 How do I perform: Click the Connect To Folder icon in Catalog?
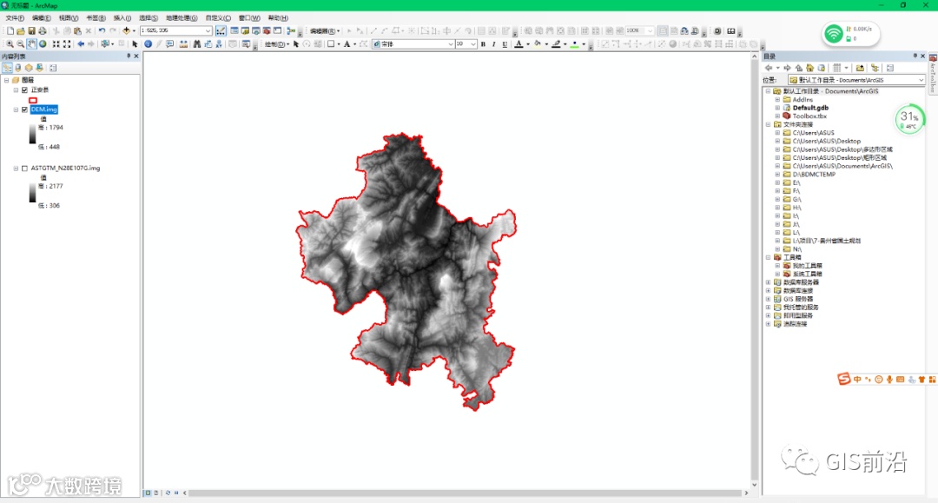click(860, 68)
